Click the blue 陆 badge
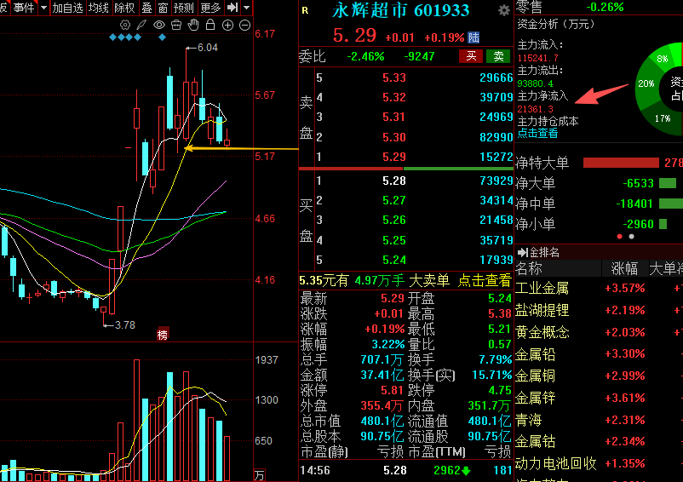Screen dimensions: 683x482 [x=474, y=37]
